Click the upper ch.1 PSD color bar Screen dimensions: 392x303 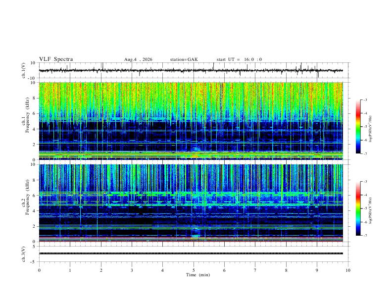[x=358, y=127]
